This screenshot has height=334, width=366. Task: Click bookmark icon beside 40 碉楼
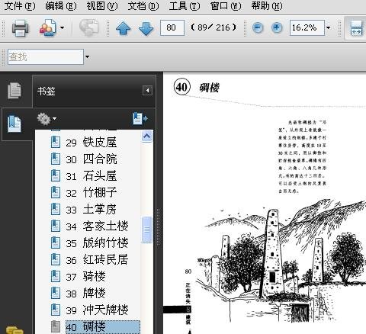pos(56,326)
